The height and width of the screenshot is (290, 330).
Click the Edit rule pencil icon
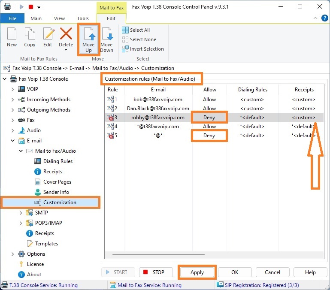coord(48,33)
